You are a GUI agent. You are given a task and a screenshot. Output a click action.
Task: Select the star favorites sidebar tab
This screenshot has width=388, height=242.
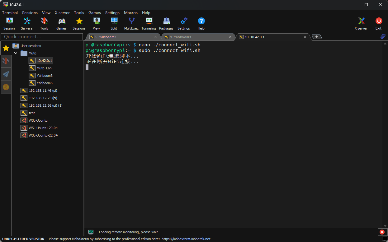pos(6,48)
